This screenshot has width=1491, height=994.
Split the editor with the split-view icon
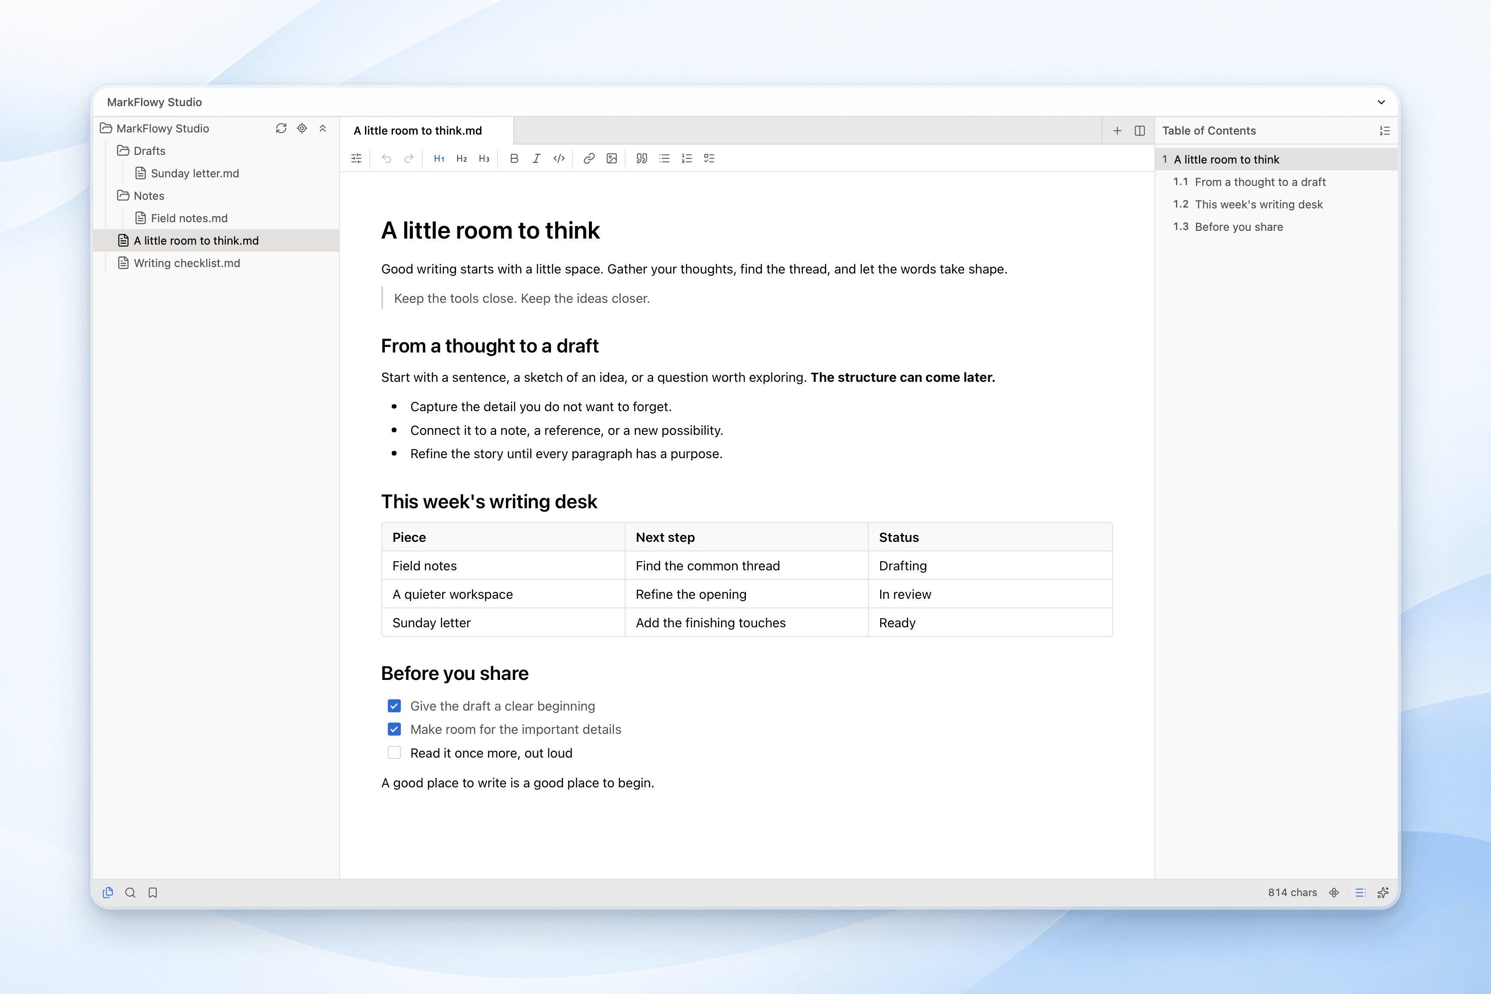pos(1140,131)
